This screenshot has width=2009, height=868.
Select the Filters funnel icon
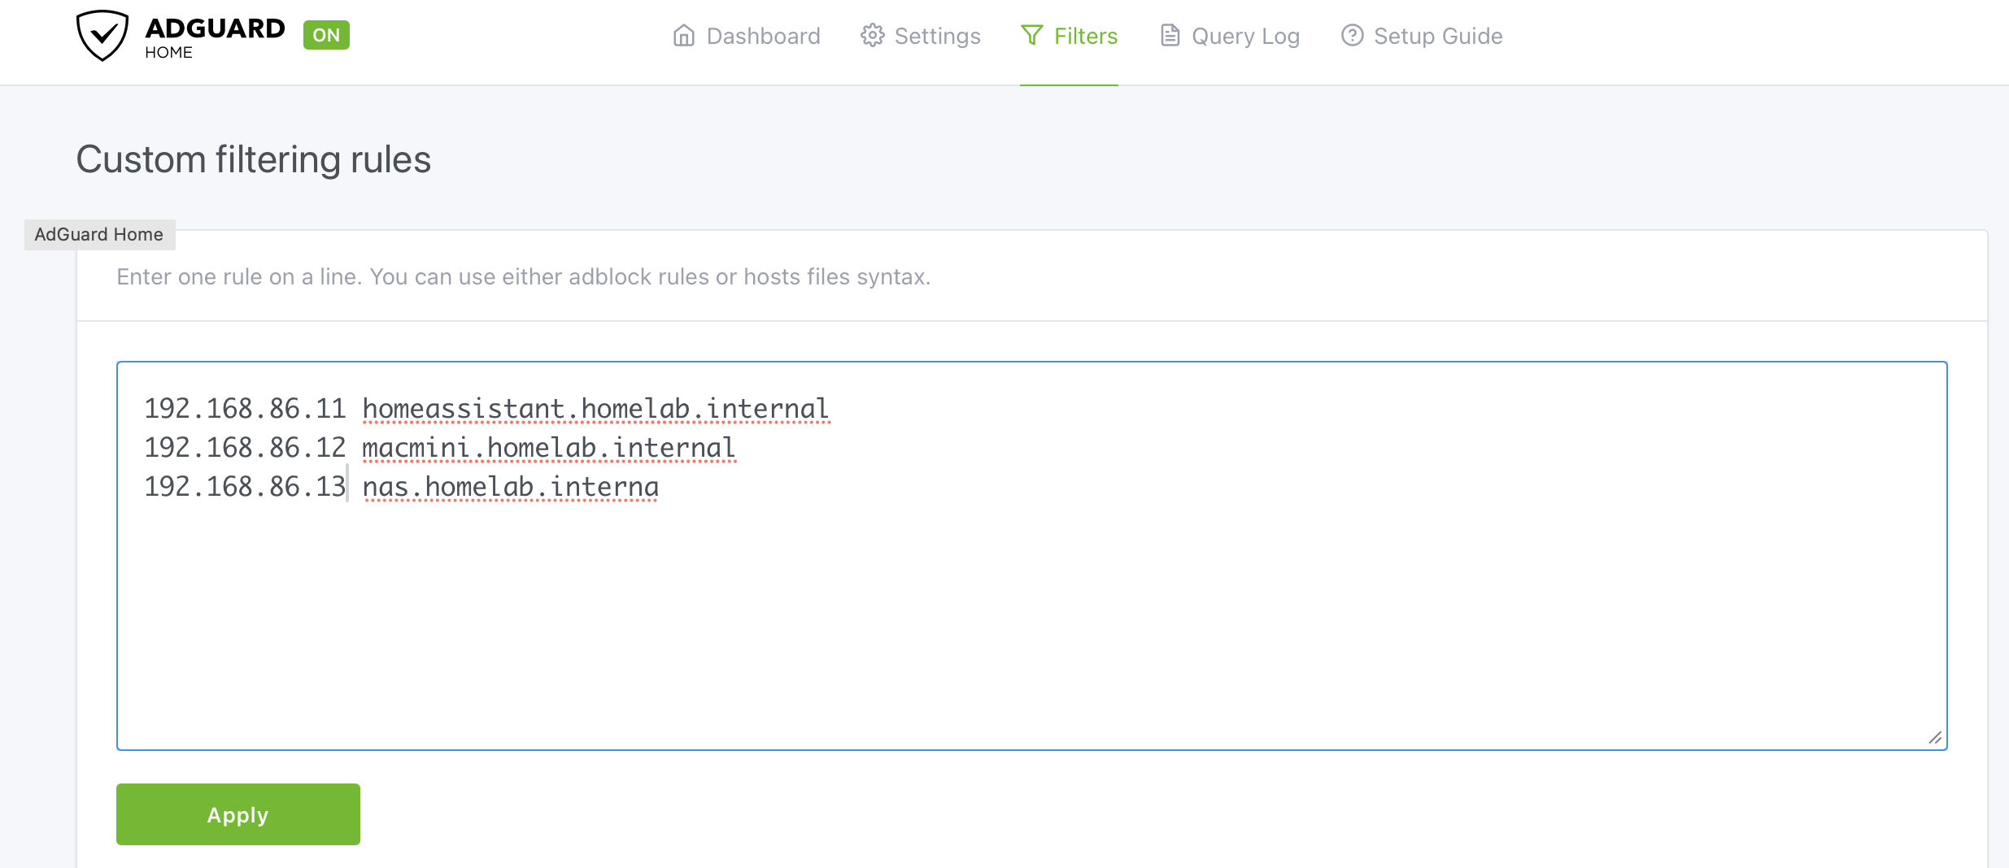(1031, 36)
